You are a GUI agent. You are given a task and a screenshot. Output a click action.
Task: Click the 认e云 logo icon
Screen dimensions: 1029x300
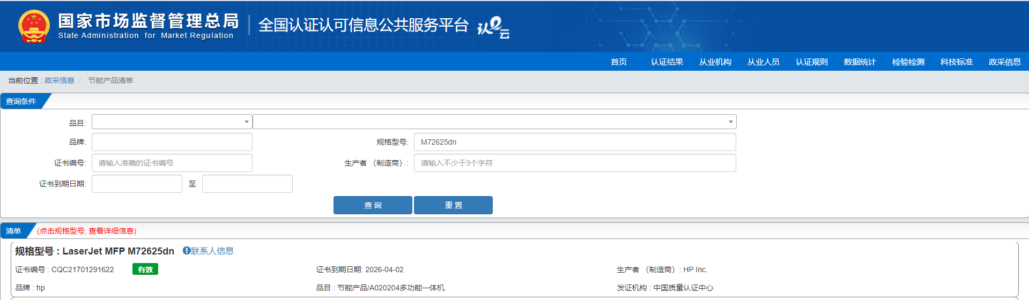point(493,27)
